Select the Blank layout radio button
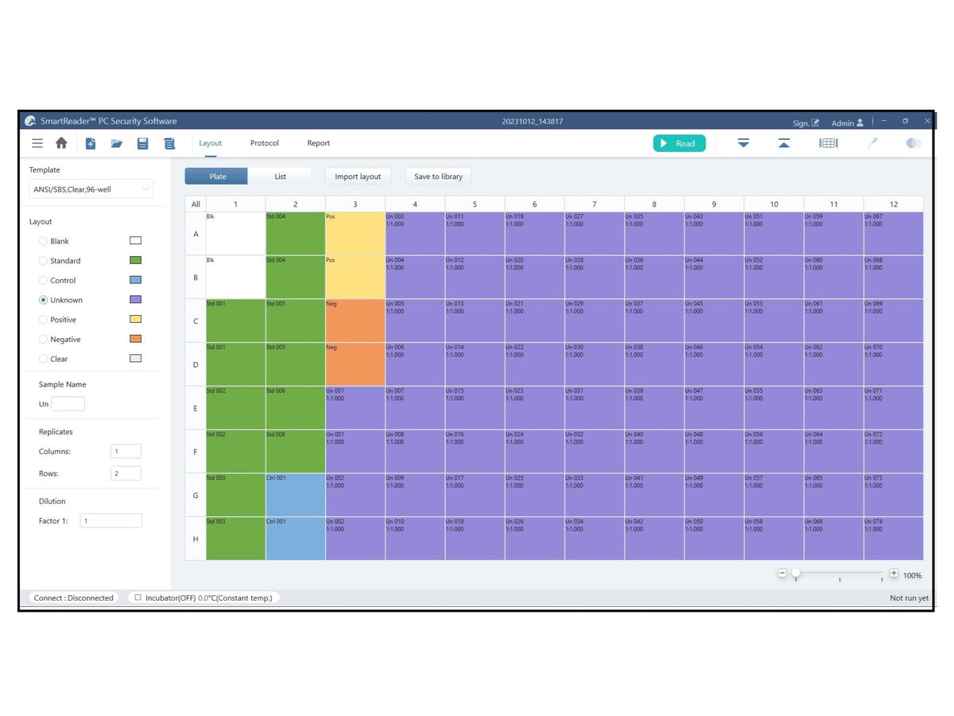This screenshot has height=716, width=954. (x=44, y=241)
